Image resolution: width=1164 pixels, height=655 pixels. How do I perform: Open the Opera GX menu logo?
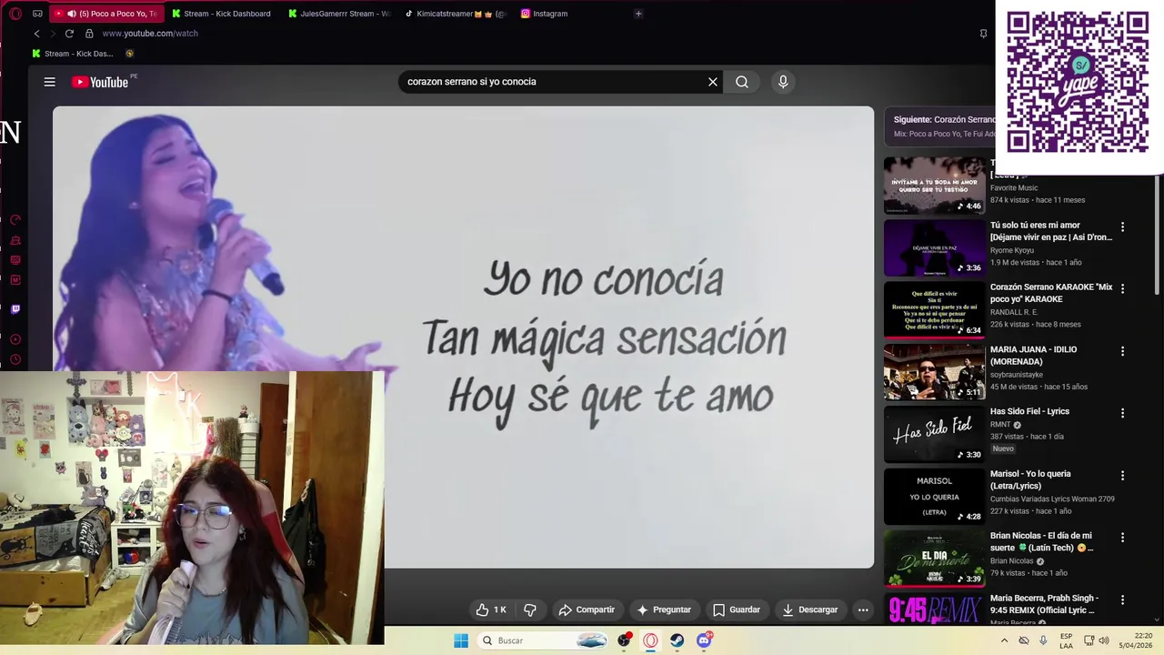tap(15, 14)
